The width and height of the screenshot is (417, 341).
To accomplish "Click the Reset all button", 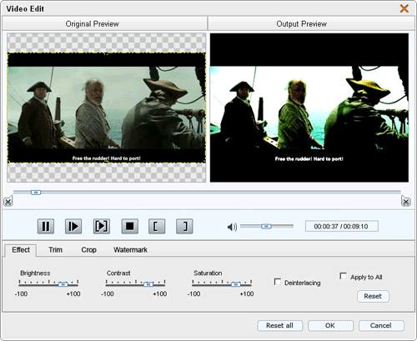I will (x=279, y=325).
